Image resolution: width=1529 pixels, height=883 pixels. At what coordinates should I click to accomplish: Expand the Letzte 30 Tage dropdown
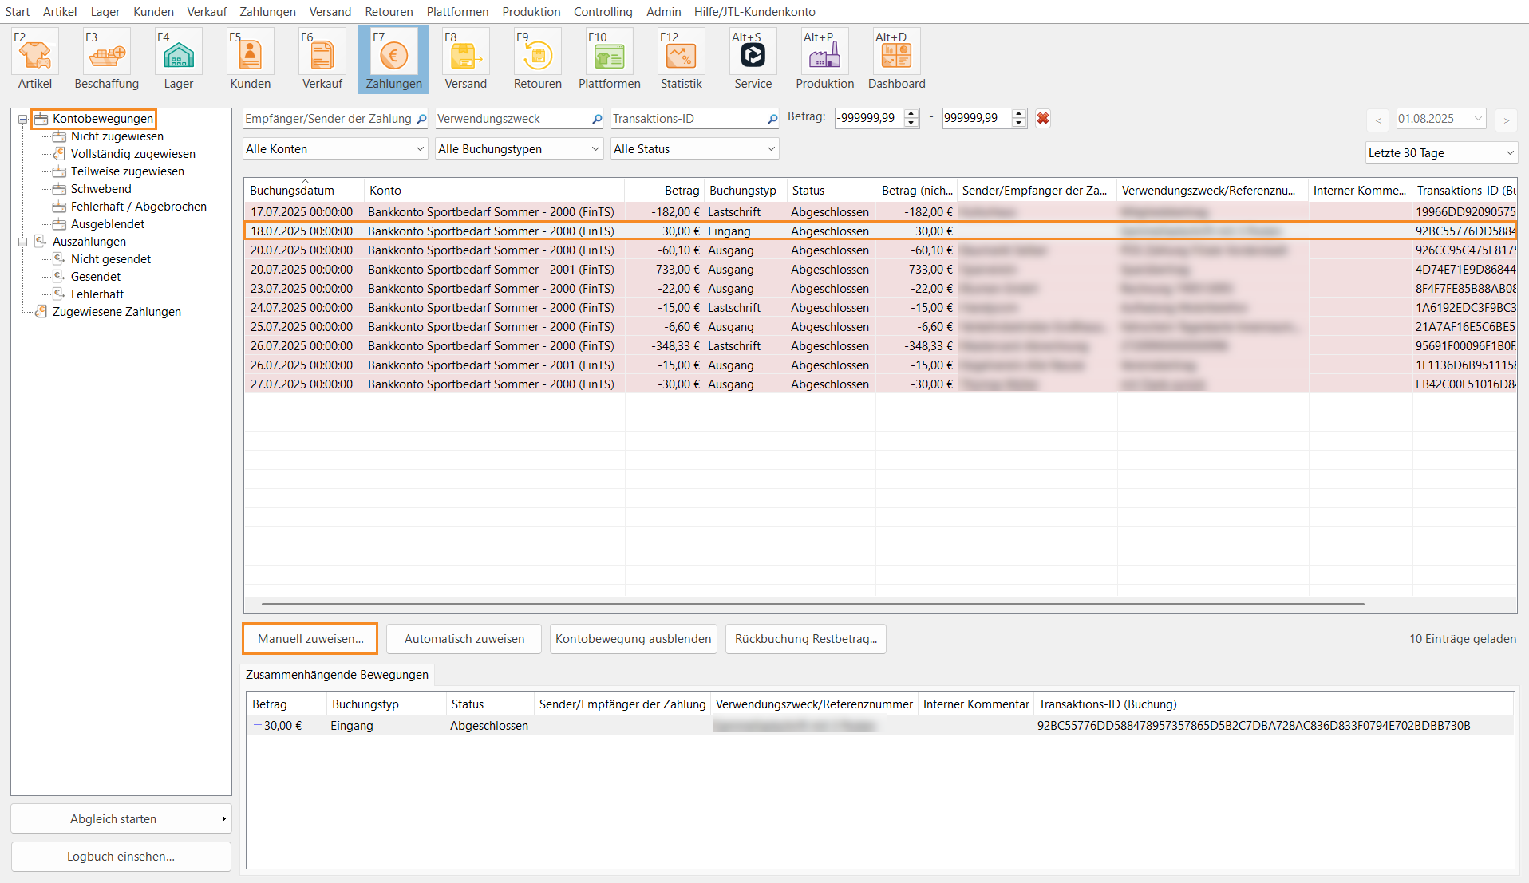tap(1440, 153)
